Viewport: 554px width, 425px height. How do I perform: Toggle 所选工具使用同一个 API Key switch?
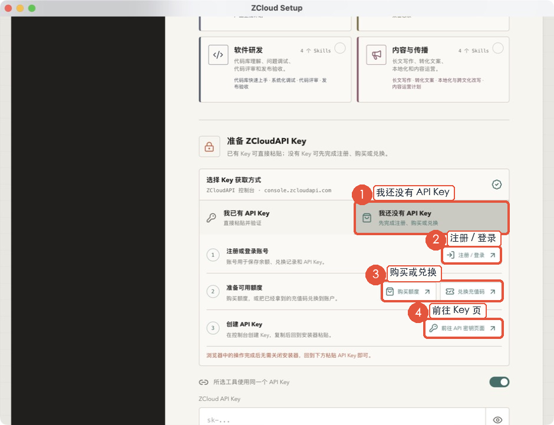tap(499, 382)
